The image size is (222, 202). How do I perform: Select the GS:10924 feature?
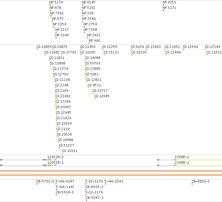point(64,124)
